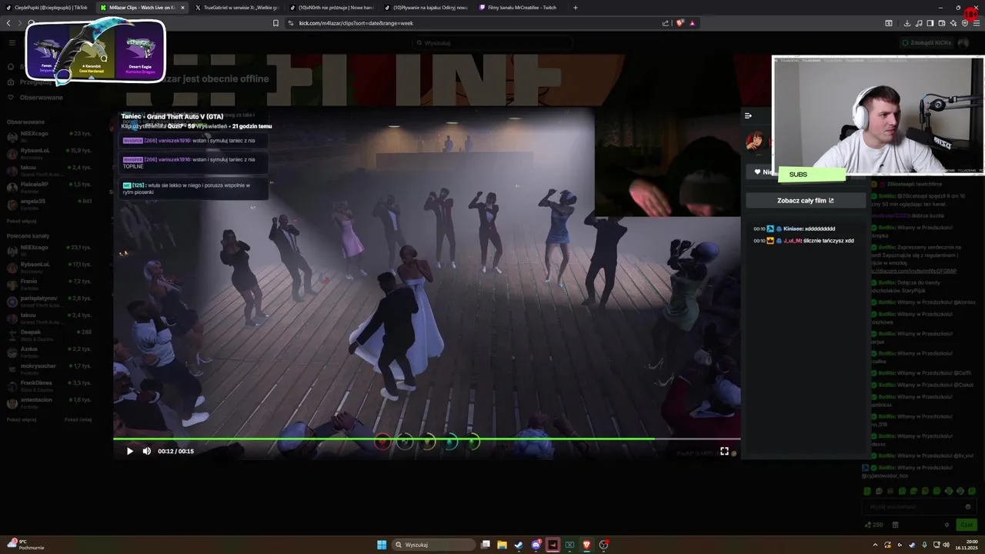The width and height of the screenshot is (985, 554).
Task: Open FrankDimes channel in recommended list
Action: (x=49, y=386)
